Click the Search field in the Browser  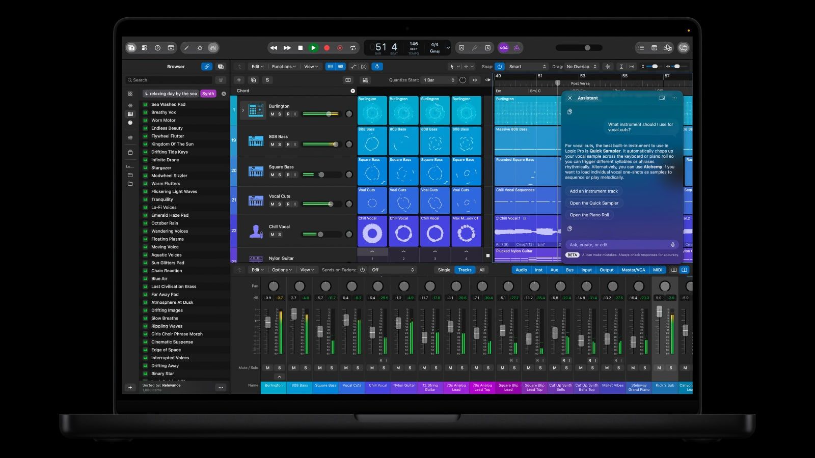point(169,80)
